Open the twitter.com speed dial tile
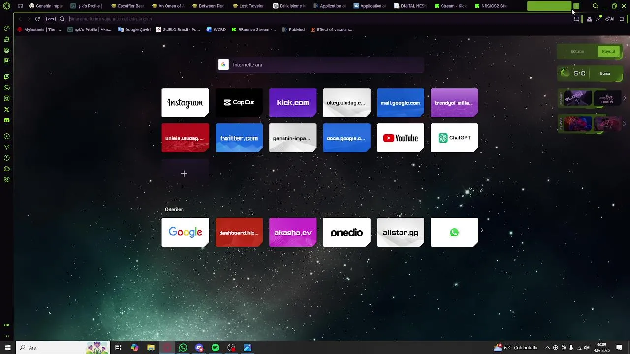 (x=239, y=138)
